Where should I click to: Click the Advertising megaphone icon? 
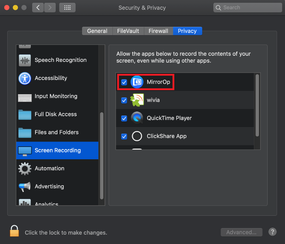click(25, 187)
